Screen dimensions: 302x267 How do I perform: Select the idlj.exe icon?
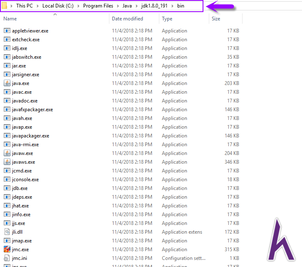tap(7, 48)
